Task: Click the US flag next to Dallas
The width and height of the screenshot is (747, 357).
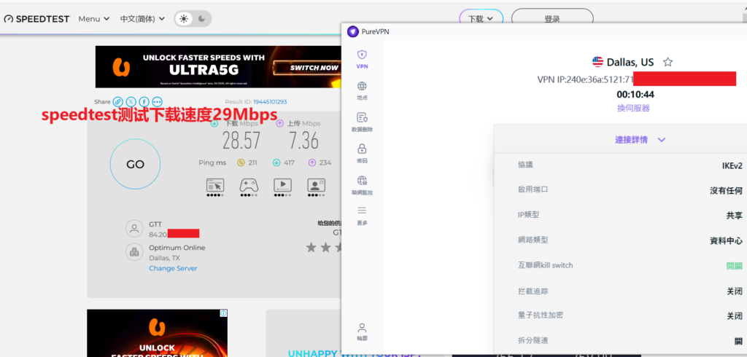Action: tap(598, 62)
